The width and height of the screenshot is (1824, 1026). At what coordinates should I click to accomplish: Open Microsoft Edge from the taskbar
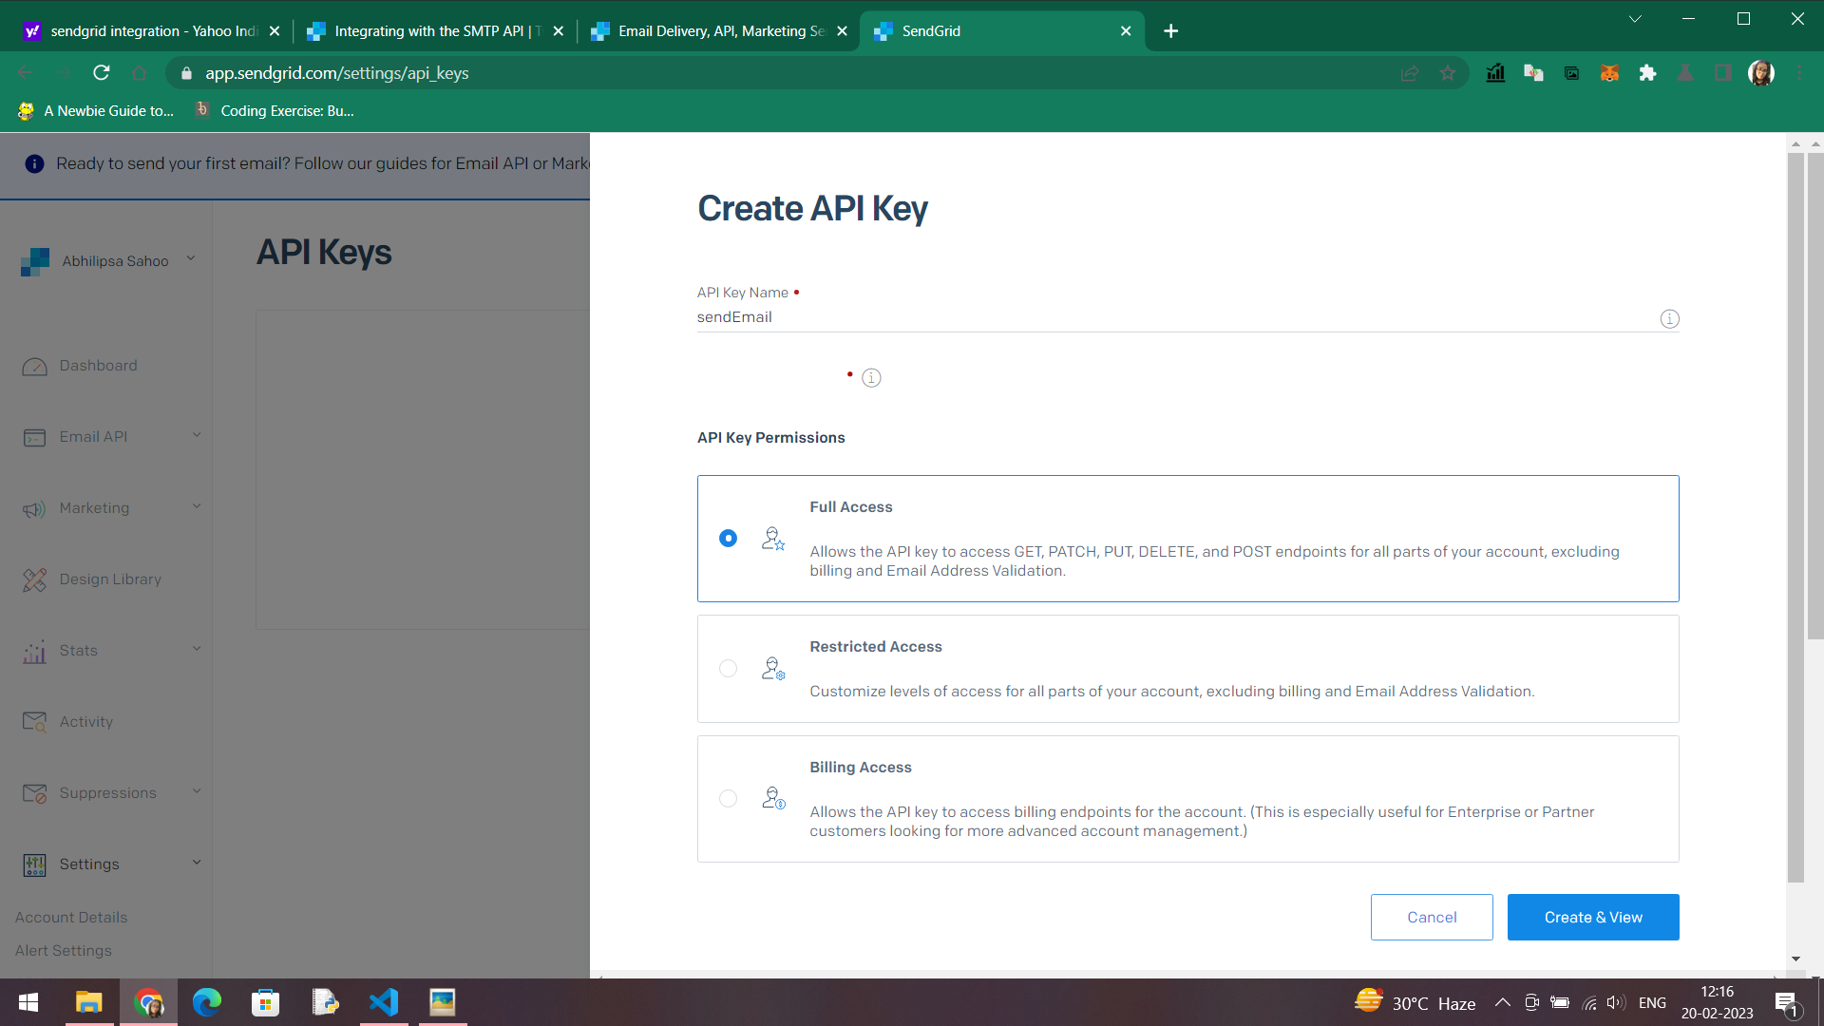pyautogui.click(x=207, y=1002)
